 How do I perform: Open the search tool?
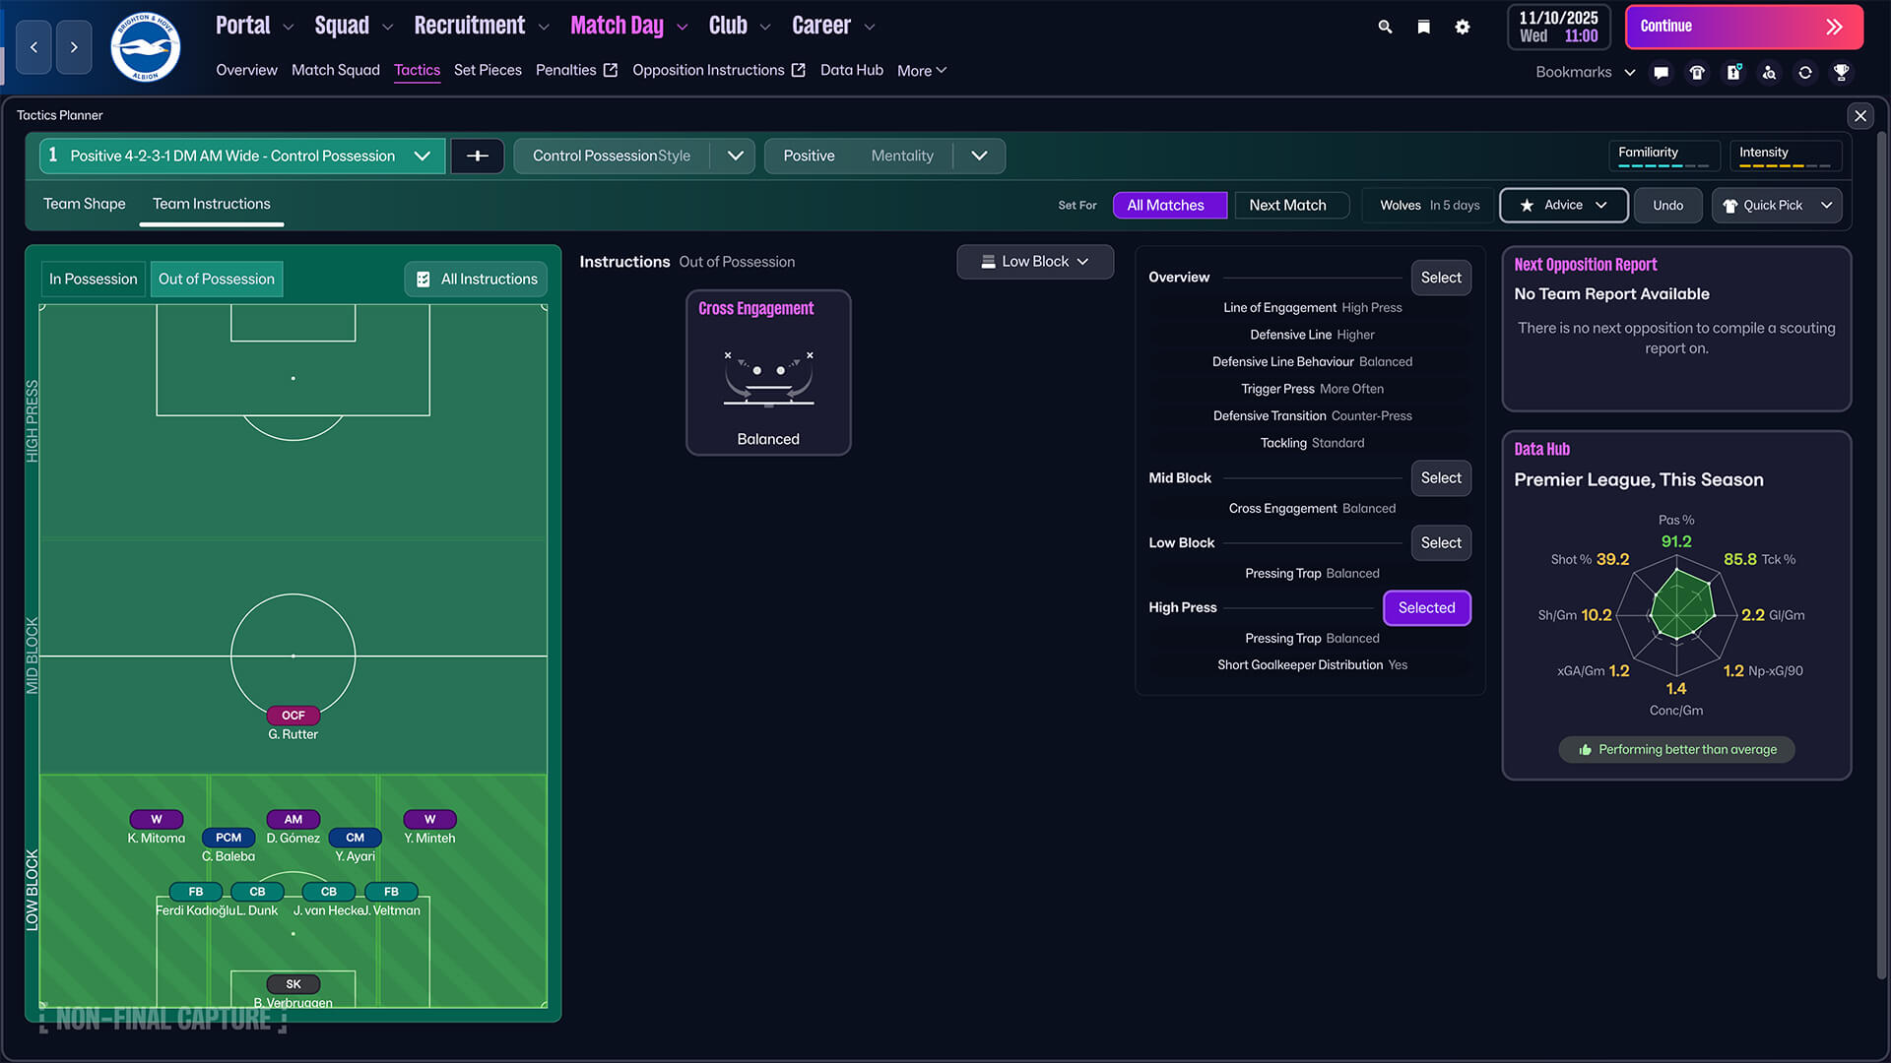pos(1385,27)
